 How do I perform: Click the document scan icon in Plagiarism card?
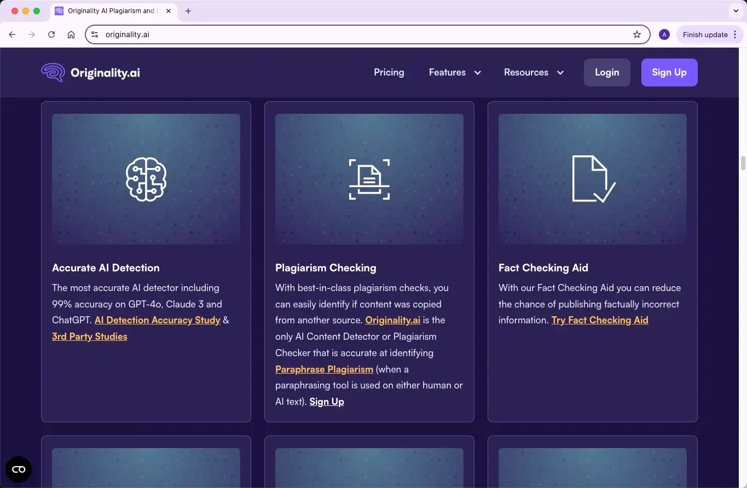pyautogui.click(x=369, y=179)
